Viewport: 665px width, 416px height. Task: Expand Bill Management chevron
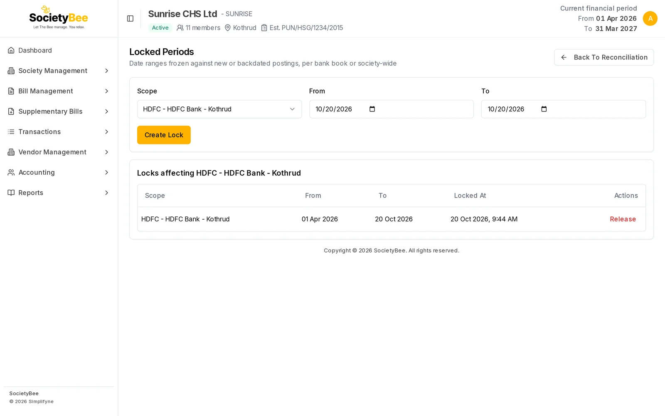click(x=106, y=91)
